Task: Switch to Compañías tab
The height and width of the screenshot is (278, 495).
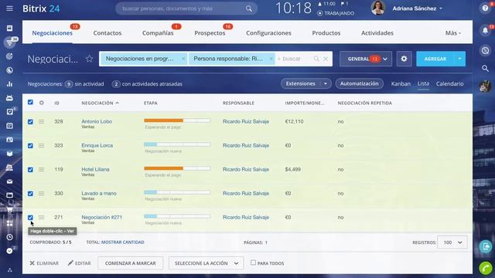Action: (158, 32)
